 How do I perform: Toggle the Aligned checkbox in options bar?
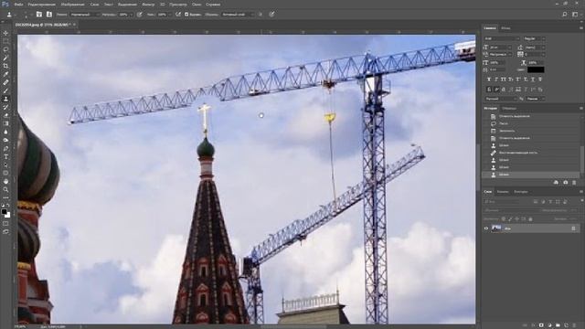coord(186,15)
